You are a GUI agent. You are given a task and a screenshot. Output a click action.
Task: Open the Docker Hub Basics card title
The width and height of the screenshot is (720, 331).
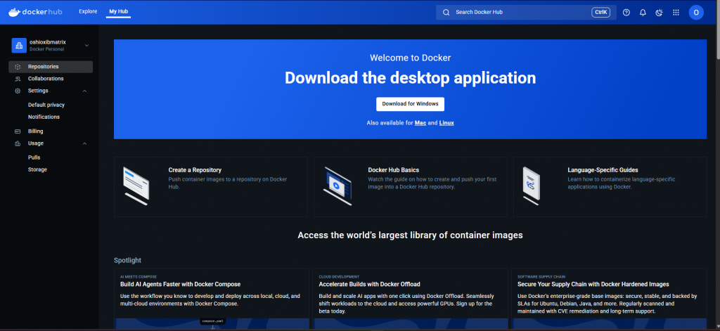394,170
